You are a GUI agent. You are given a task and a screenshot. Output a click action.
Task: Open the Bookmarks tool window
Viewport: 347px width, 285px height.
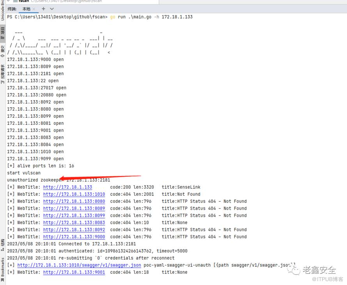pos(3,268)
